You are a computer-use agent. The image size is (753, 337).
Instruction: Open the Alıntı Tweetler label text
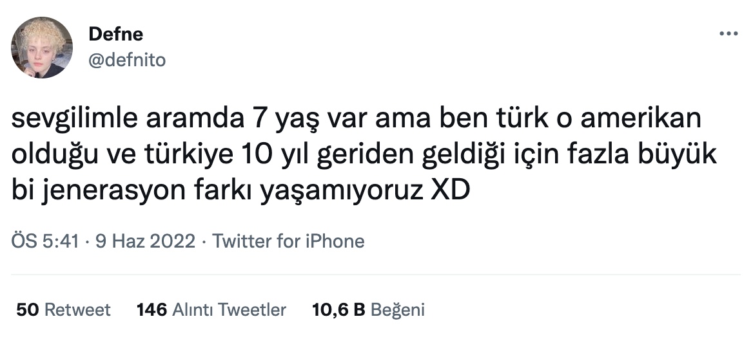(x=229, y=310)
